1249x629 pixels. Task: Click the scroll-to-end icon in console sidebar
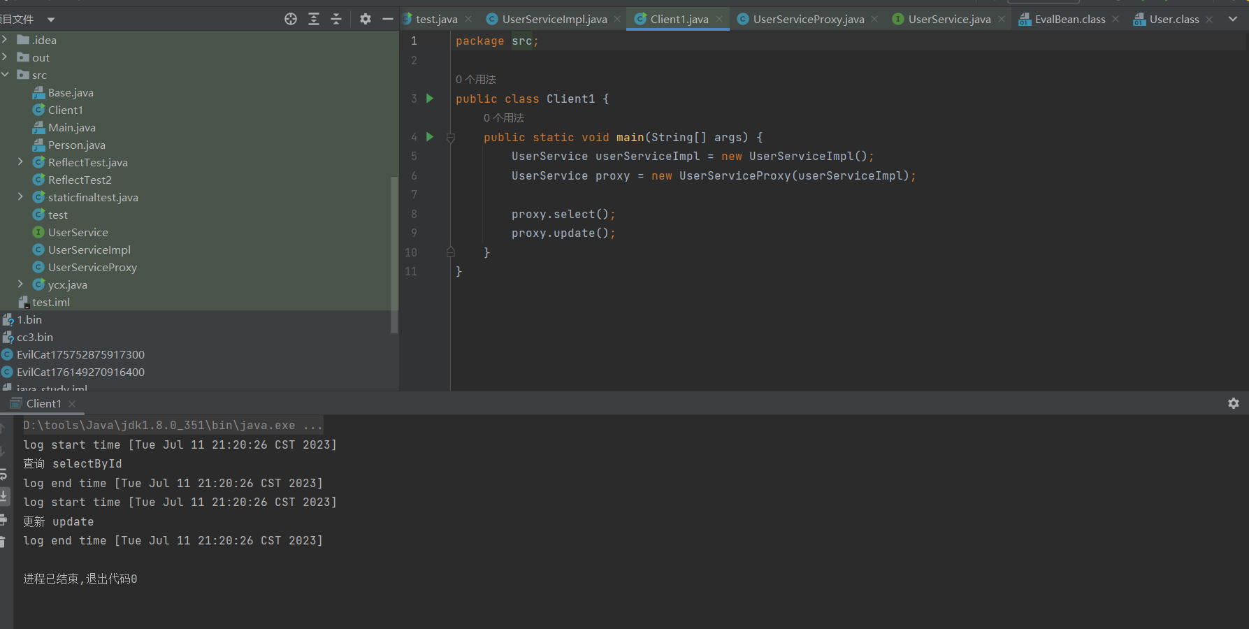coord(3,496)
